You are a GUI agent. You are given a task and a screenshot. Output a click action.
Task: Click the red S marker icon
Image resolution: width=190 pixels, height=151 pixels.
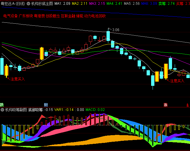(188, 105)
